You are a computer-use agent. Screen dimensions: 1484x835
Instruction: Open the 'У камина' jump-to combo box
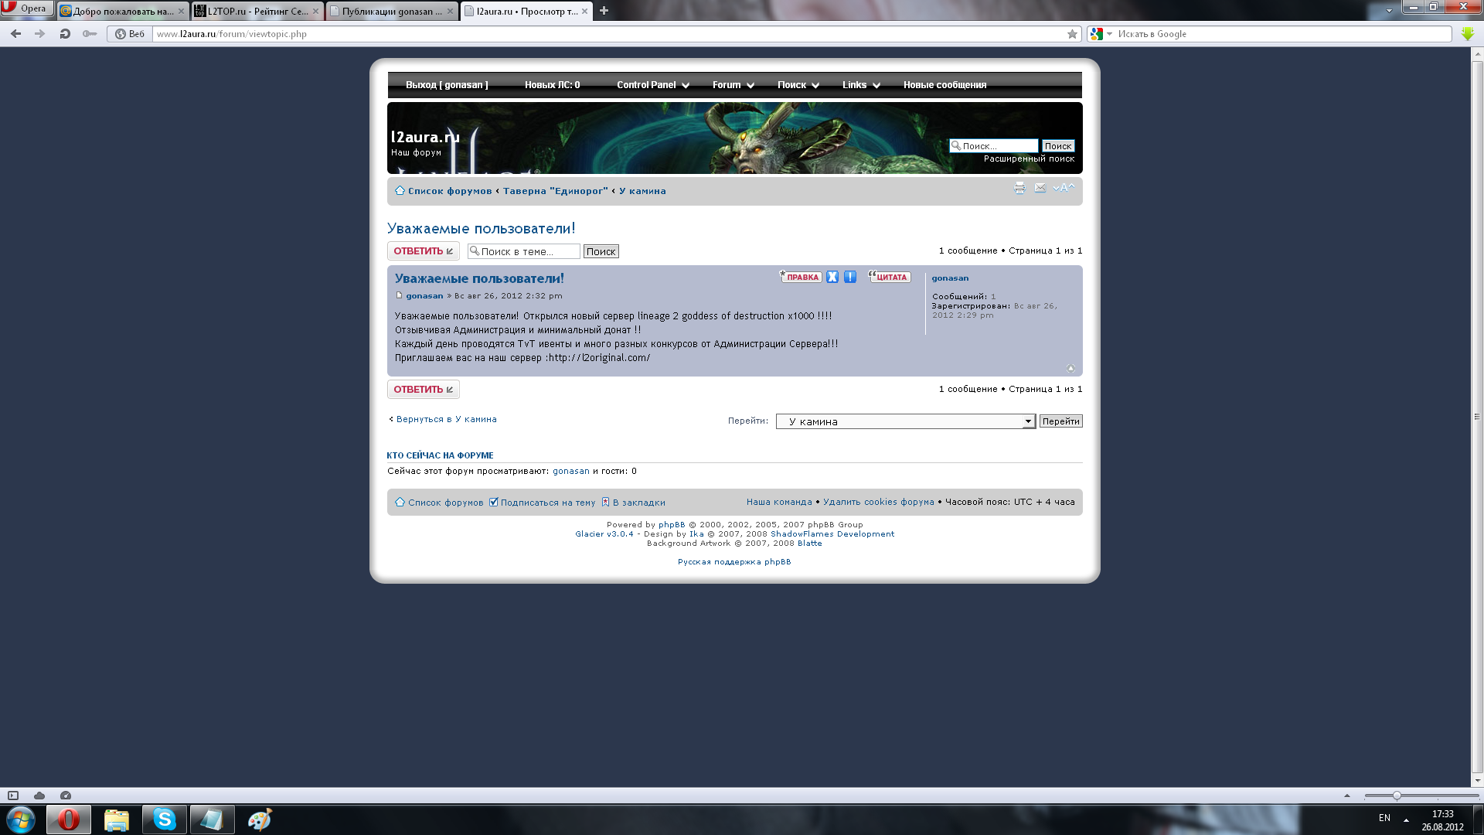pyautogui.click(x=905, y=421)
